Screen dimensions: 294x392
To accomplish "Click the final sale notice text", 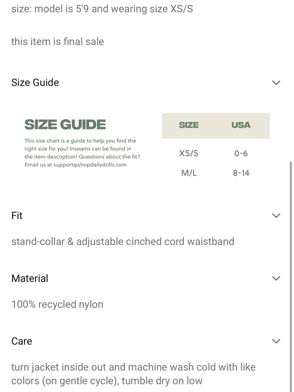I will [58, 41].
